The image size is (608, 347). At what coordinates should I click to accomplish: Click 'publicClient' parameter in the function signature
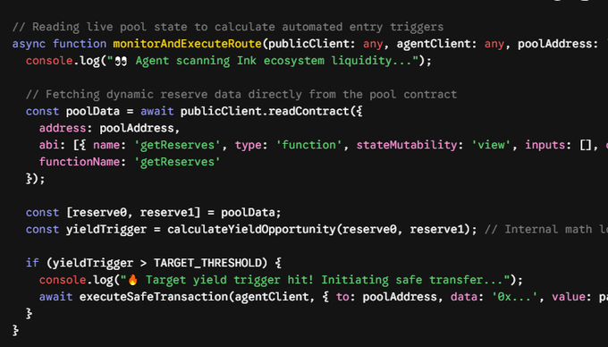(308, 44)
